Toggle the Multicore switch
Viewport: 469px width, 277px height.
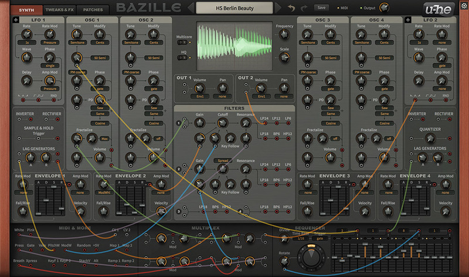(183, 43)
